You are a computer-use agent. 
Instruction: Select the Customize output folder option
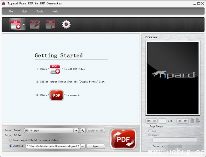(11, 146)
